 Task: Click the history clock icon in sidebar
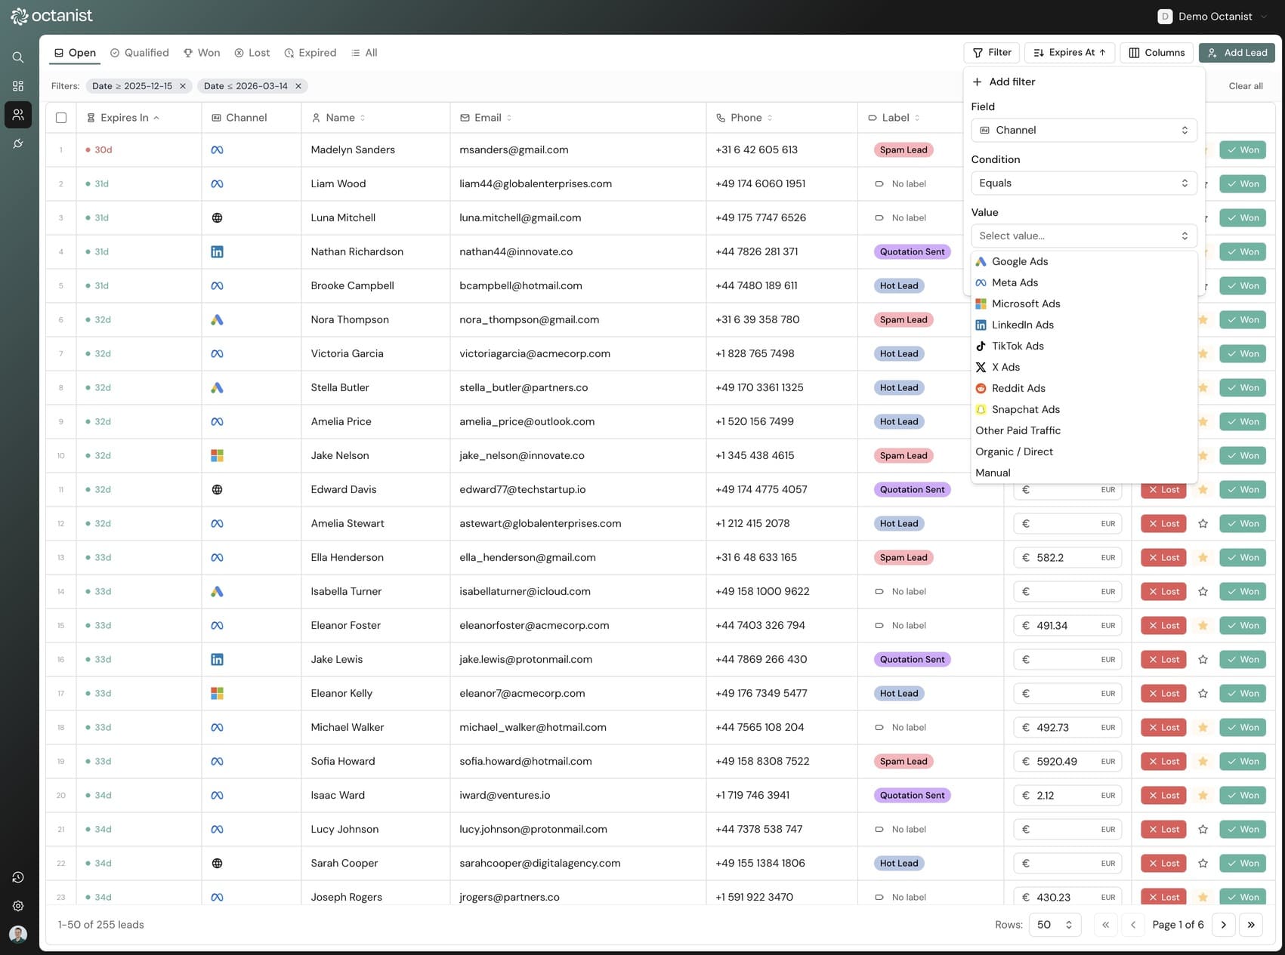(x=18, y=877)
